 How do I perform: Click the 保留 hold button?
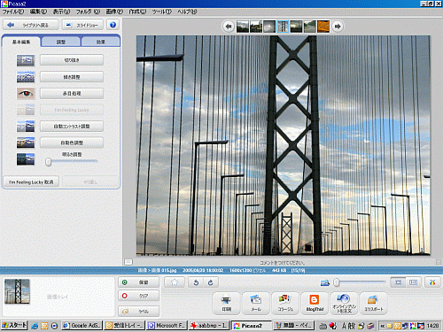138,282
